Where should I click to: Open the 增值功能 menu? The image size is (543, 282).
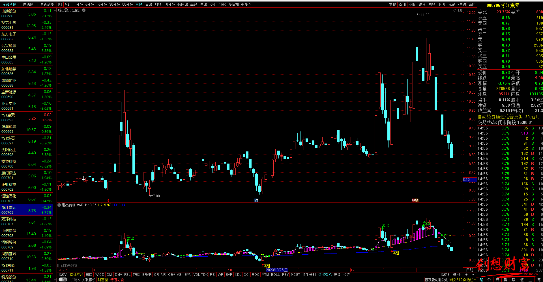tap(117, 280)
